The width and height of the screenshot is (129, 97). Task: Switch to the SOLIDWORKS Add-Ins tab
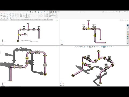28,20
